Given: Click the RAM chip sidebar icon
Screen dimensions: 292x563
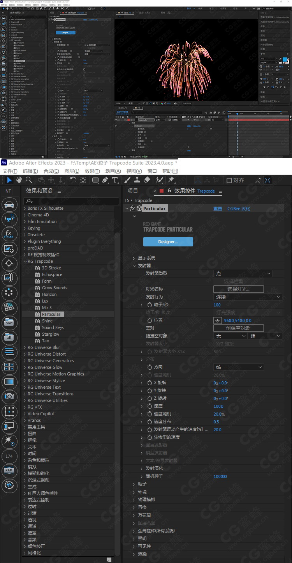Looking at the screenshot, I should tap(9, 470).
